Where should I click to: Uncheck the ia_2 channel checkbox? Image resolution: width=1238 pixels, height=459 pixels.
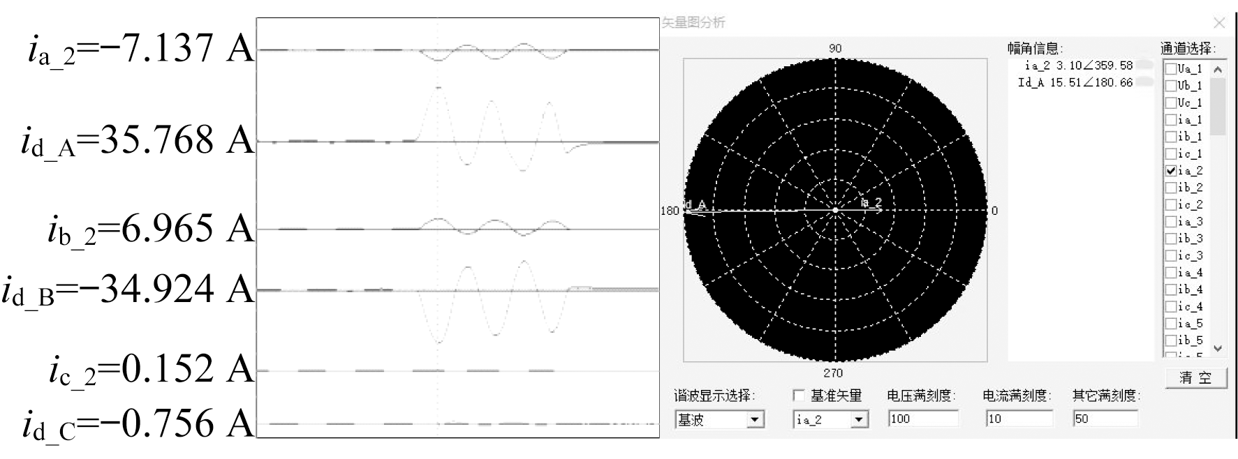[1171, 170]
